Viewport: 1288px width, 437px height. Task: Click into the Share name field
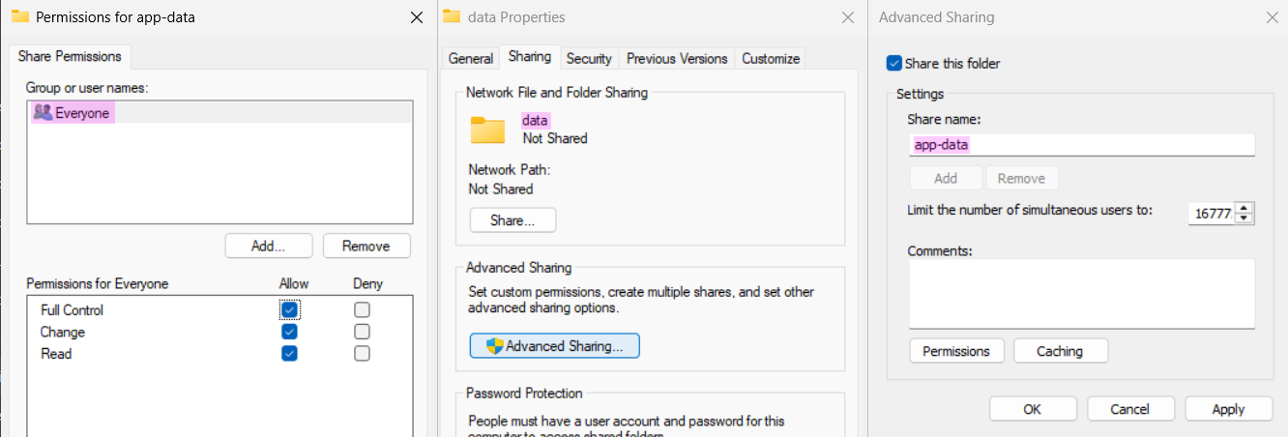point(1081,145)
